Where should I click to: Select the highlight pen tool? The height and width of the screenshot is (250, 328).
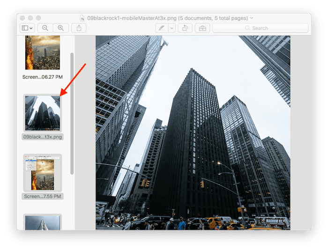162,28
